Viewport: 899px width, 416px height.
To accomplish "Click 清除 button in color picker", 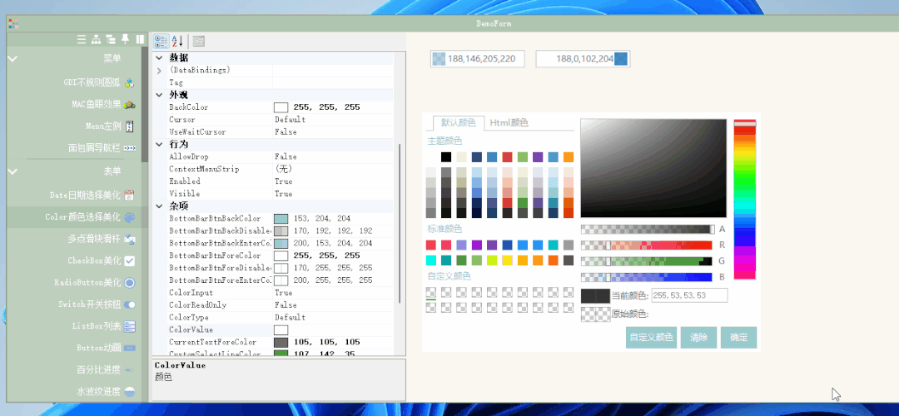I will (x=698, y=338).
